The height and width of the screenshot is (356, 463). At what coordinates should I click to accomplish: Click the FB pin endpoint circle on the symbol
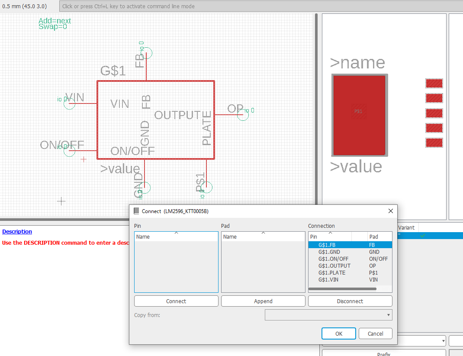tap(147, 53)
